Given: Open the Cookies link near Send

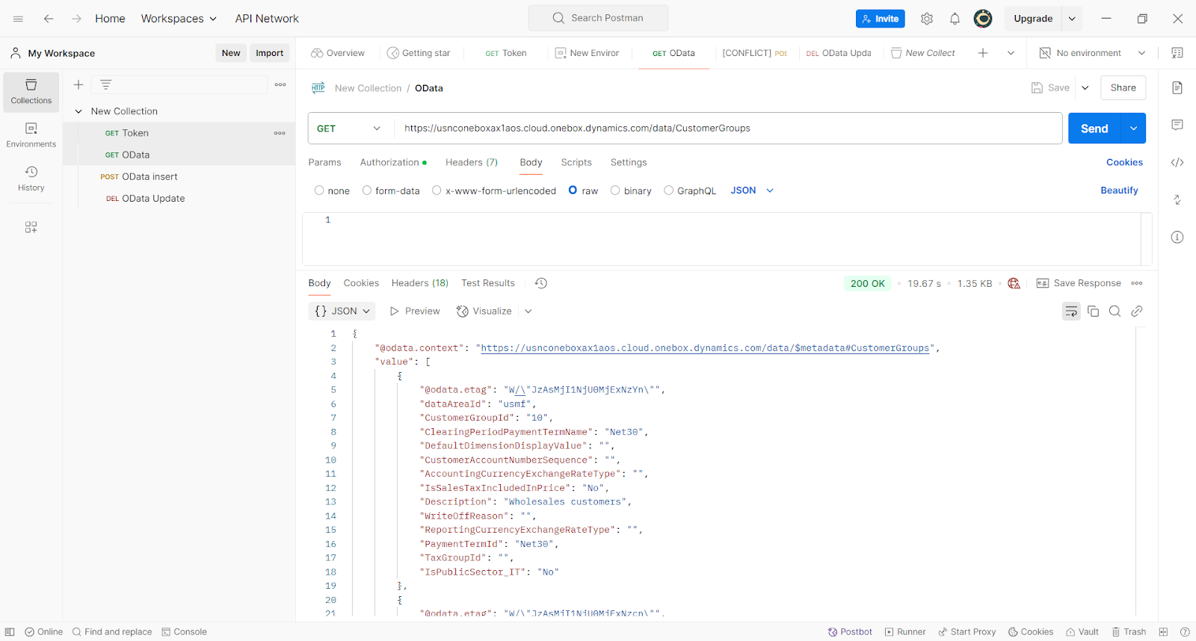Looking at the screenshot, I should [x=1124, y=162].
